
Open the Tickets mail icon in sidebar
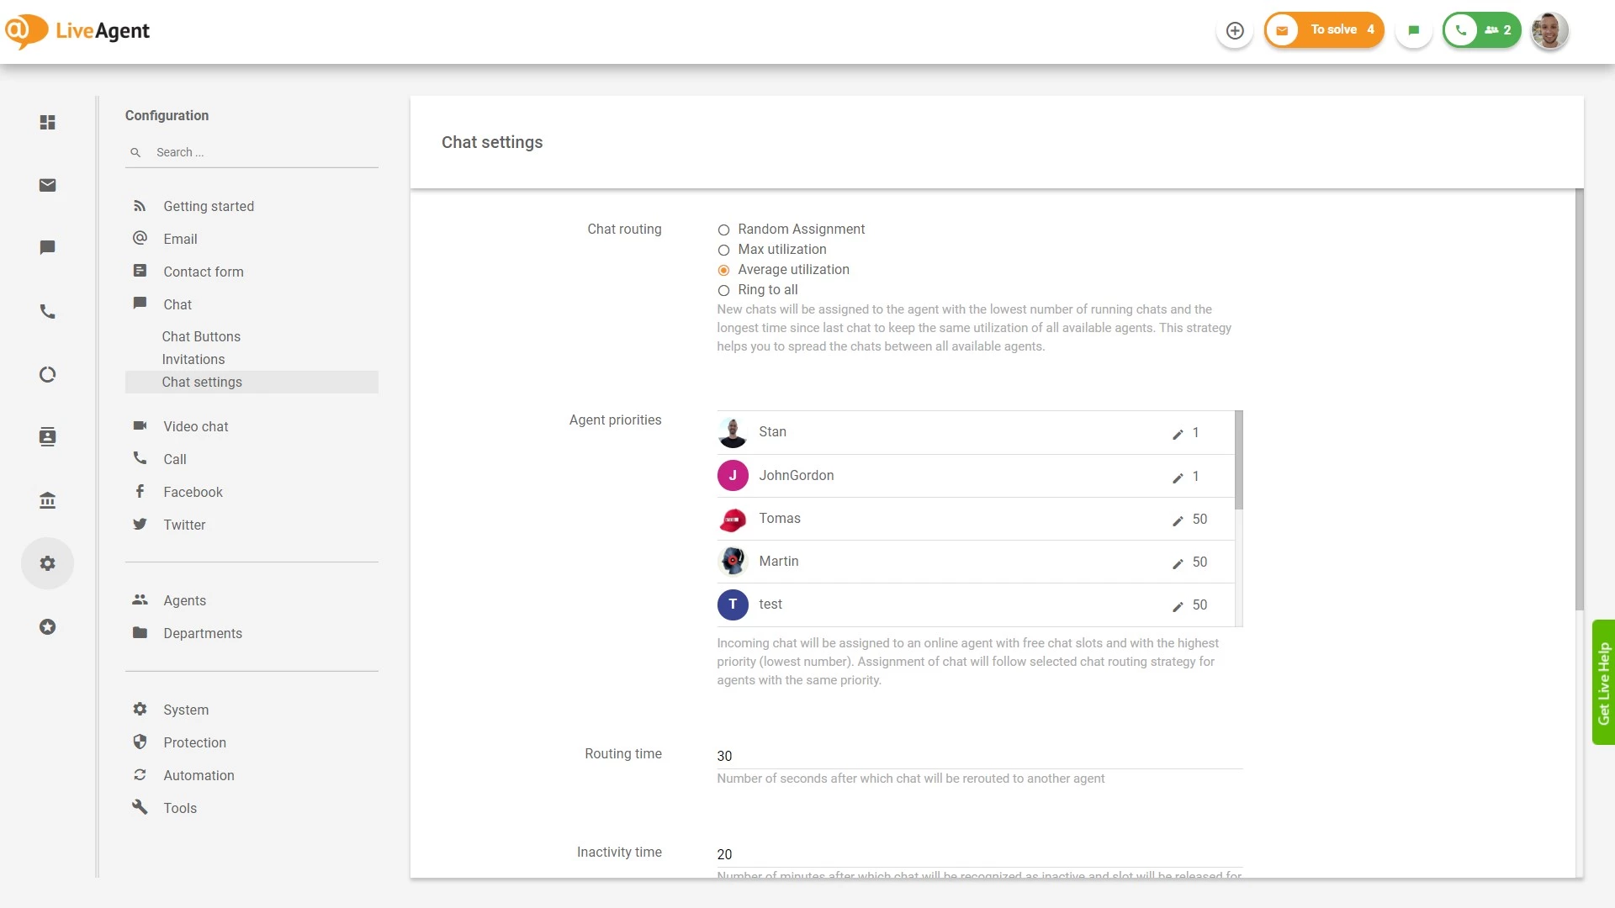(47, 185)
